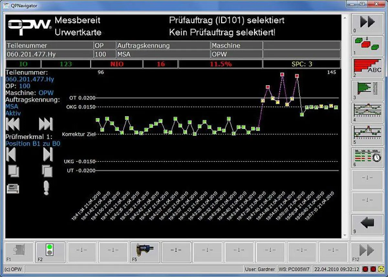Viewport: 388px width, 277px height.
Task: Click the exclamation mark icon
Action: [x=46, y=188]
